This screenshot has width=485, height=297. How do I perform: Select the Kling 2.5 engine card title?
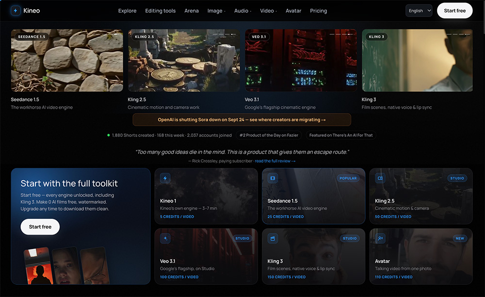pos(385,201)
